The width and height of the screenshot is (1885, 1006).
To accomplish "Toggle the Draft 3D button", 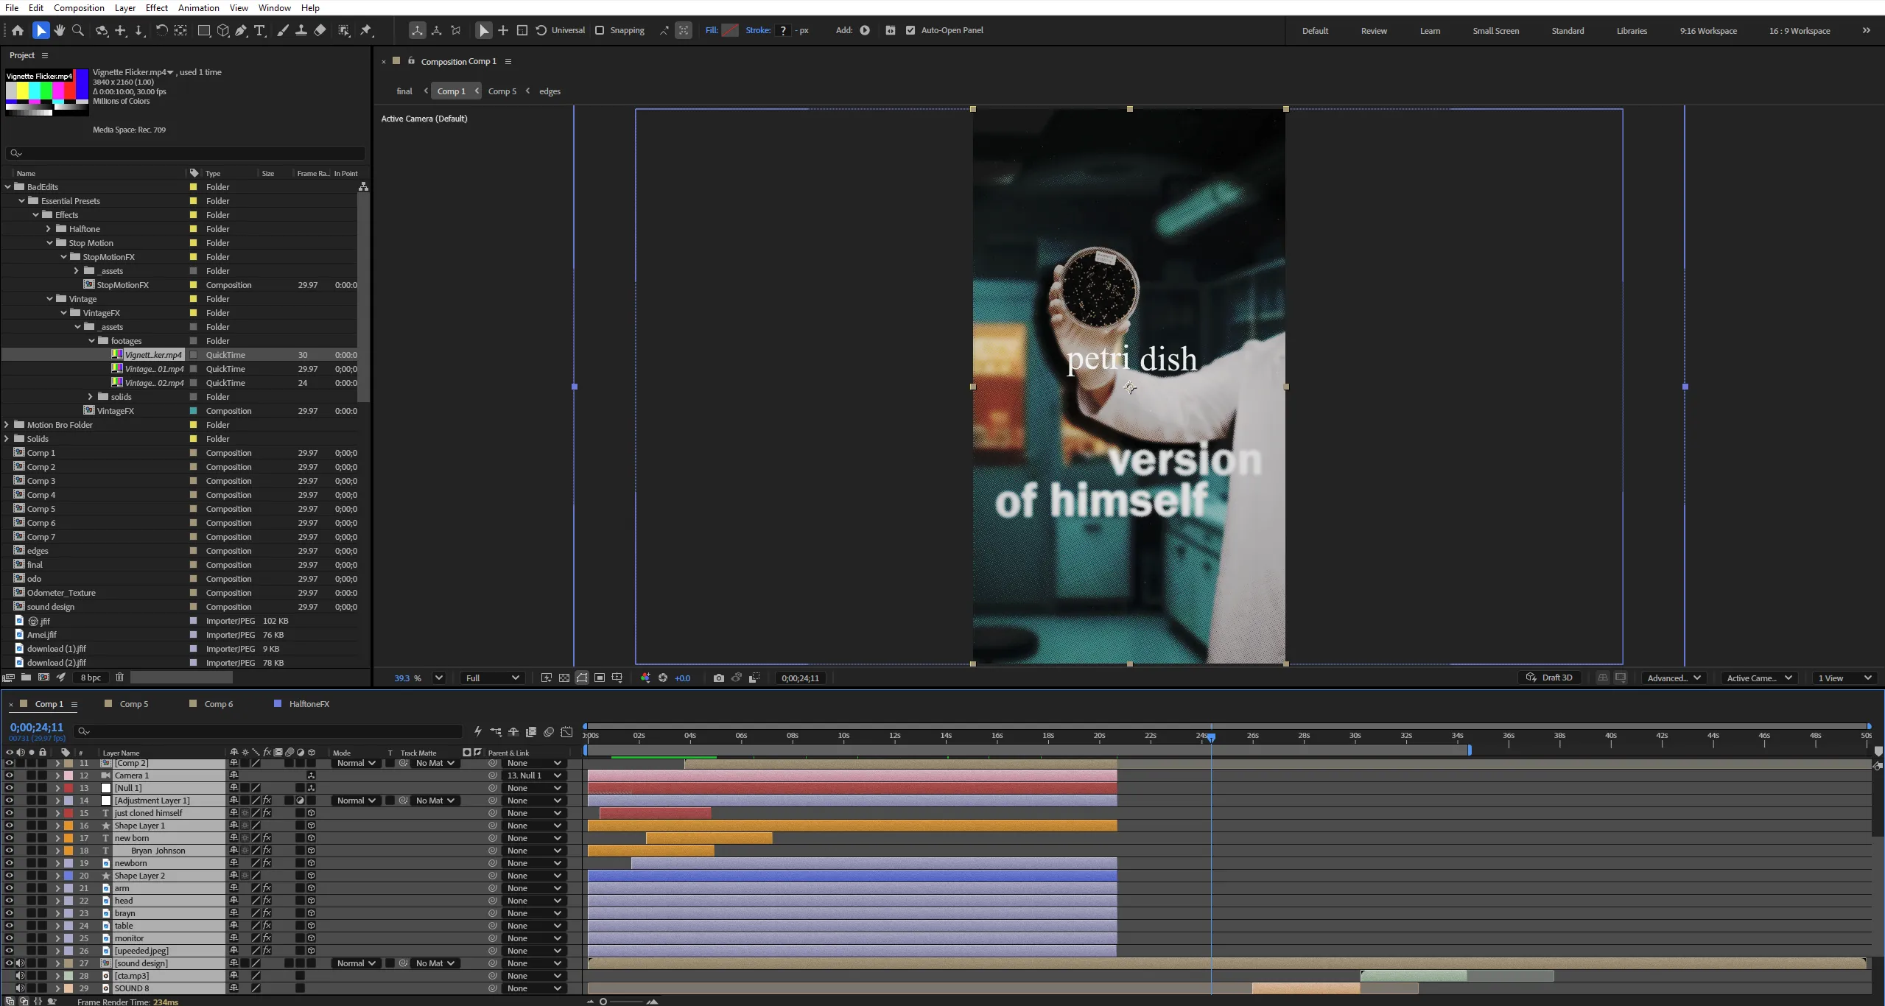I will 1550,678.
